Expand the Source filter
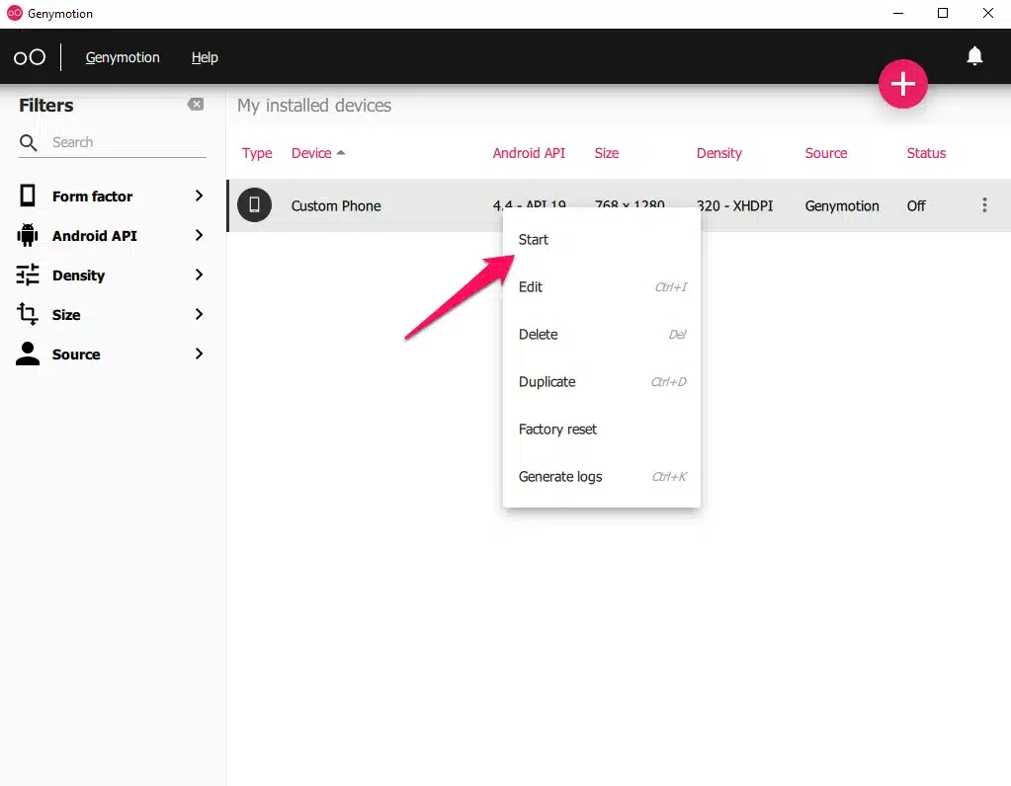 click(199, 354)
